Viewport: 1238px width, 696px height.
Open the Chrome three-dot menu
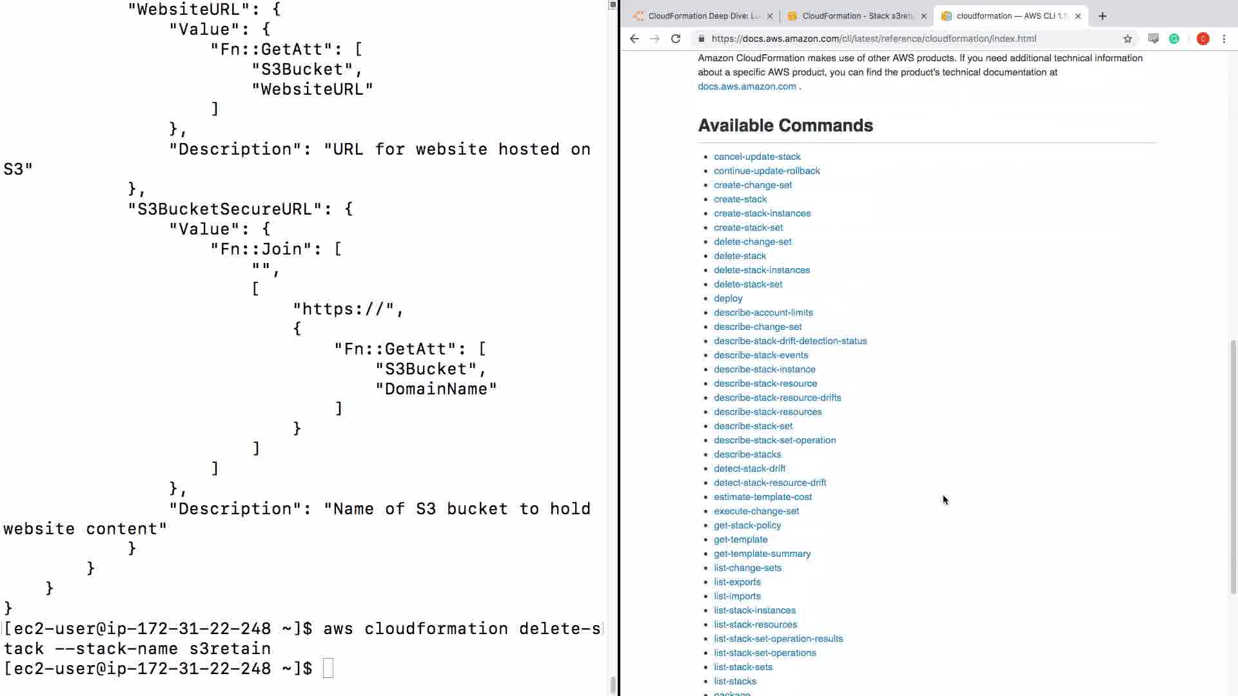coord(1224,39)
